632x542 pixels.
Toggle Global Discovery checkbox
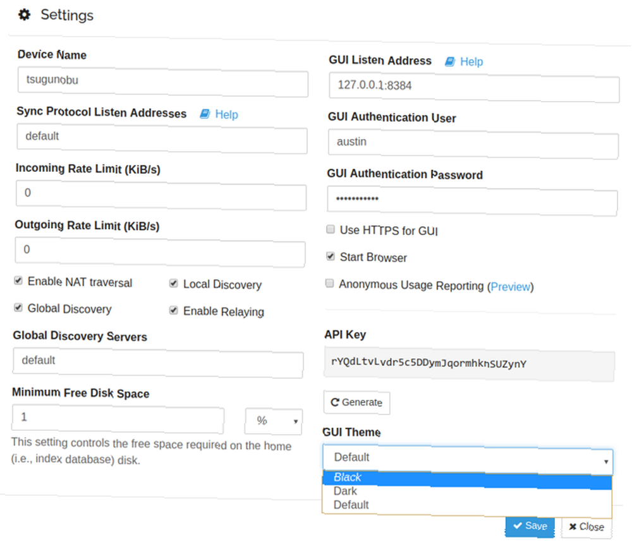pyautogui.click(x=18, y=308)
